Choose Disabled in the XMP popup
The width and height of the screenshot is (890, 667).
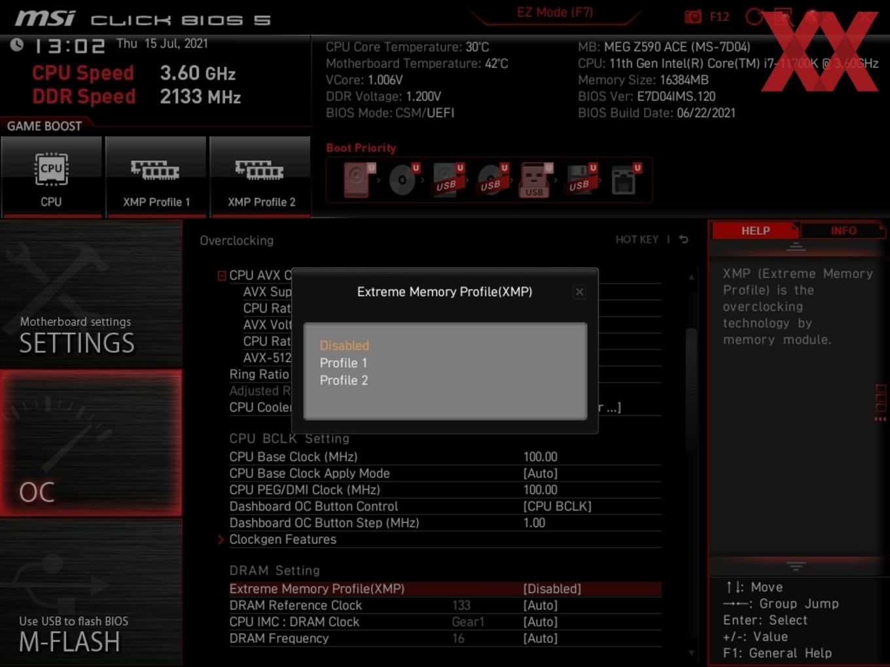pyautogui.click(x=344, y=345)
